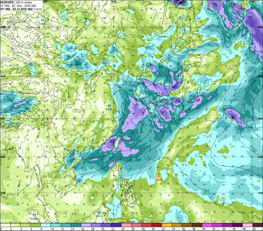
Task: Click the H 1048 high pressure marker
Action: (42, 22)
